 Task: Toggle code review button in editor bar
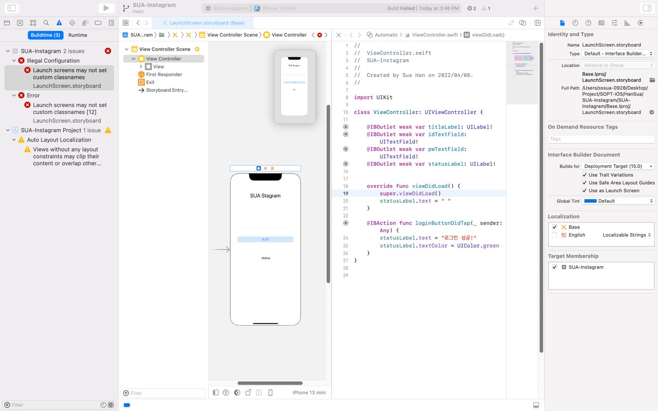tap(511, 23)
